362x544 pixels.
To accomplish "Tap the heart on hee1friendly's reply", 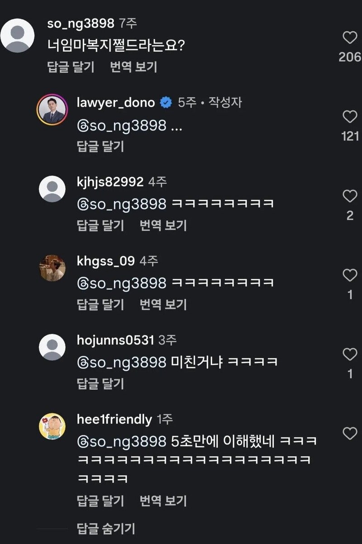I will click(x=350, y=434).
